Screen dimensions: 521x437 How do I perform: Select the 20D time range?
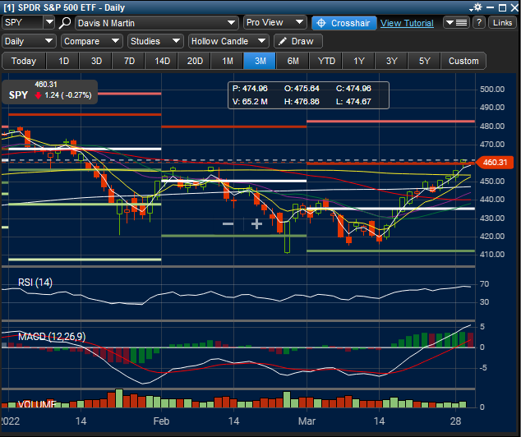[195, 61]
